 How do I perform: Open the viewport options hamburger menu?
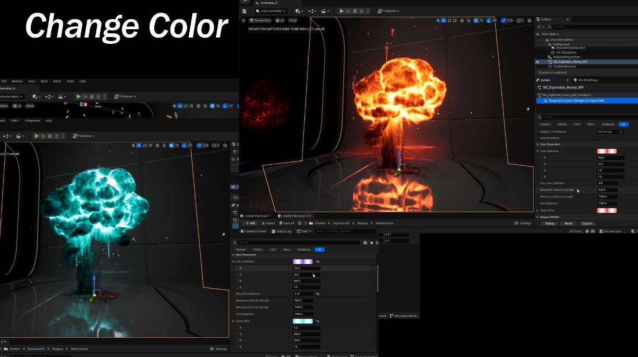[243, 20]
